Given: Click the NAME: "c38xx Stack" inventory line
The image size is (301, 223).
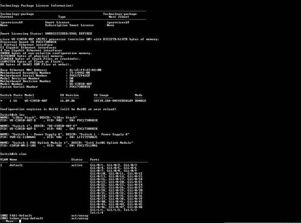Looking at the screenshot, I should pyautogui.click(x=39, y=117).
